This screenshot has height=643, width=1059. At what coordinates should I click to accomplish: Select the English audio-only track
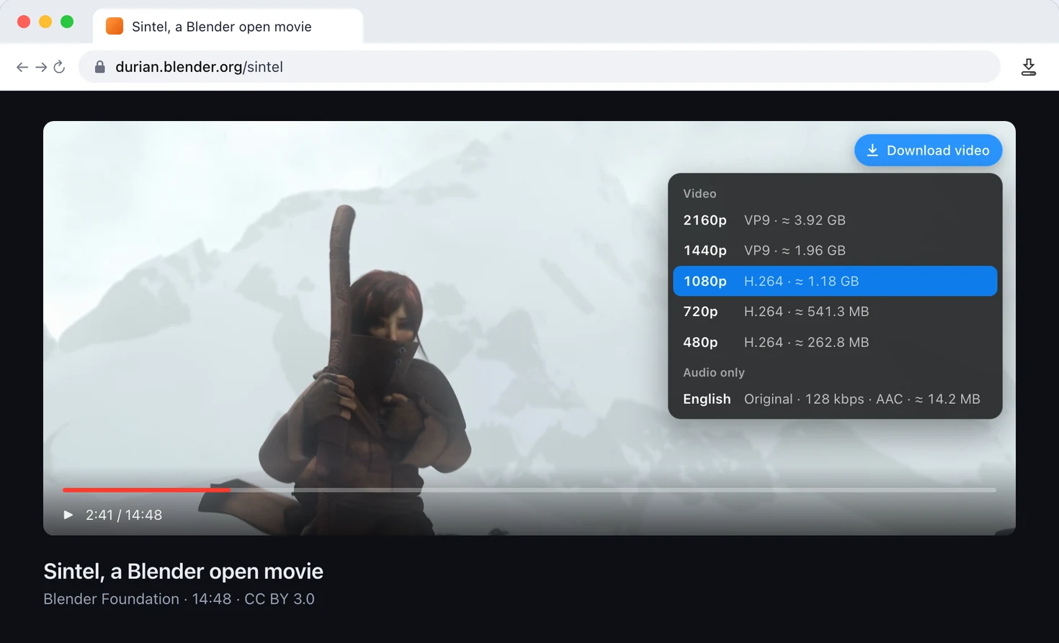point(835,399)
